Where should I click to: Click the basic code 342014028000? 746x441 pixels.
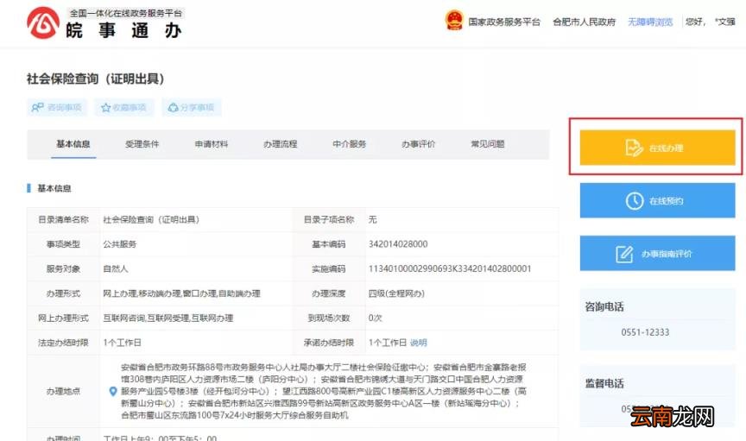398,244
